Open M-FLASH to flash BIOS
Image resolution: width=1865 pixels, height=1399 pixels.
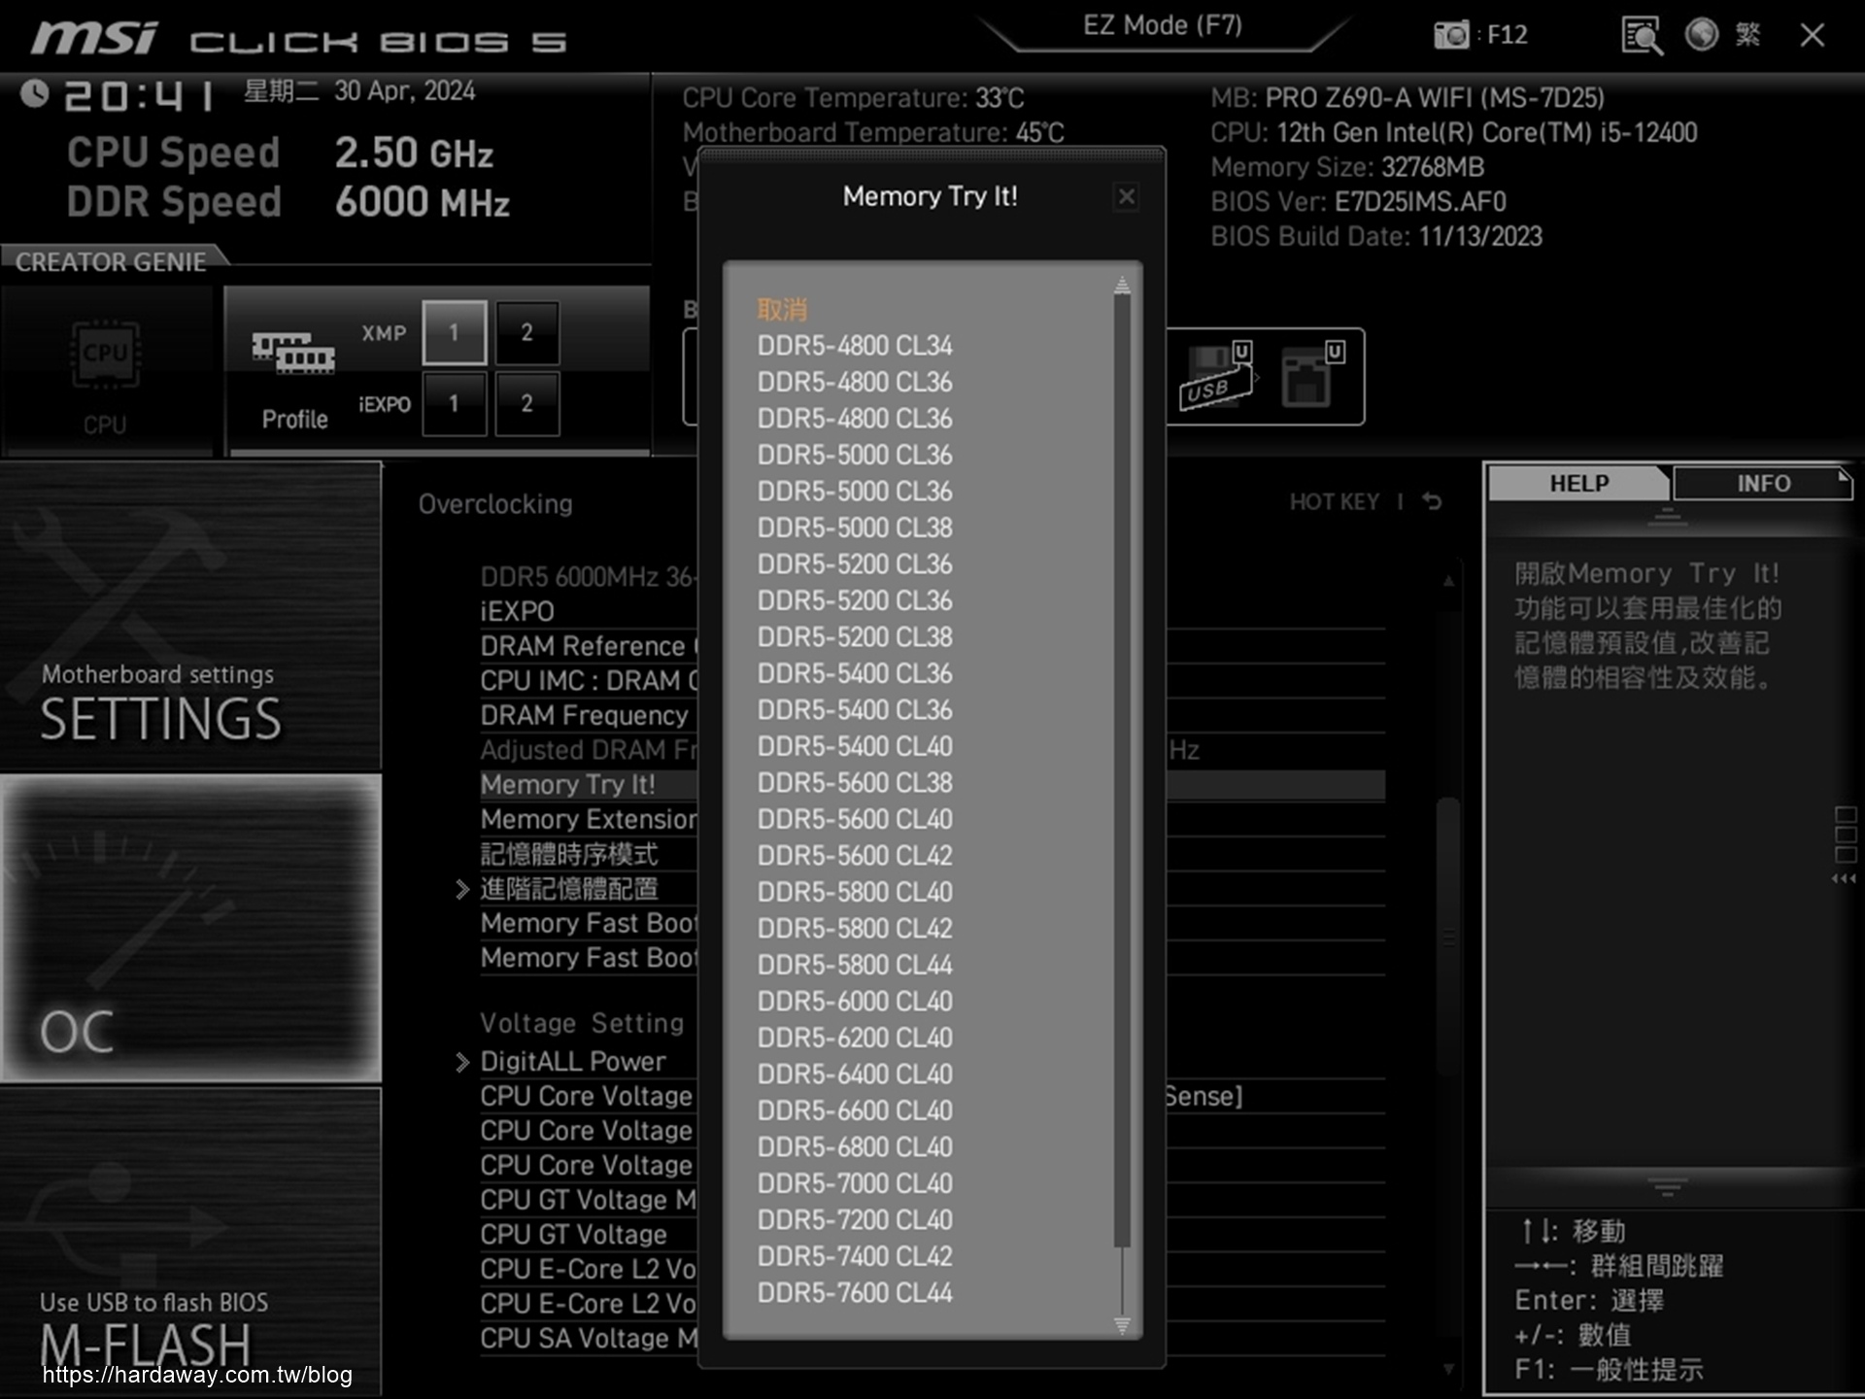click(x=190, y=1242)
